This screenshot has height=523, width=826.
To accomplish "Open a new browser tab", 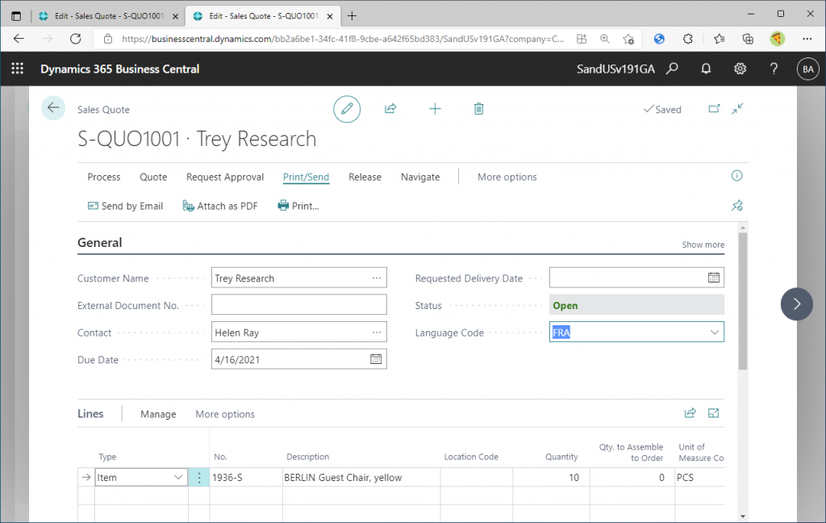I will tap(352, 16).
